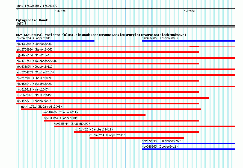This screenshot has height=168, width=243.
Task: Open nsv470748 (Jakobsson2008) variant label
Action: (x=162, y=141)
